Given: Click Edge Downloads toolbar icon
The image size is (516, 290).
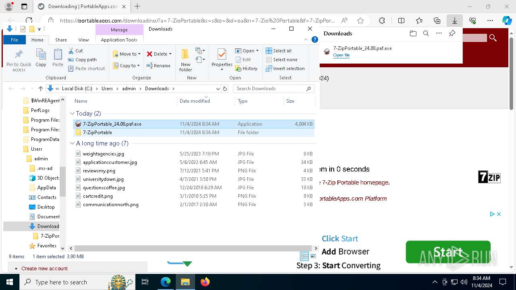Looking at the screenshot, I should [x=454, y=21].
